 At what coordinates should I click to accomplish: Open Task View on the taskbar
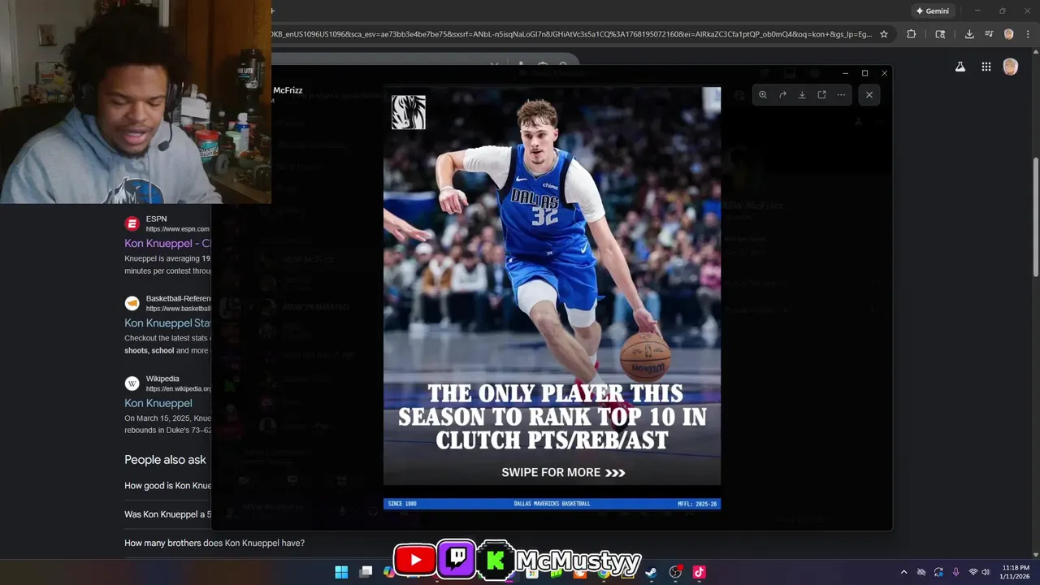click(x=366, y=572)
